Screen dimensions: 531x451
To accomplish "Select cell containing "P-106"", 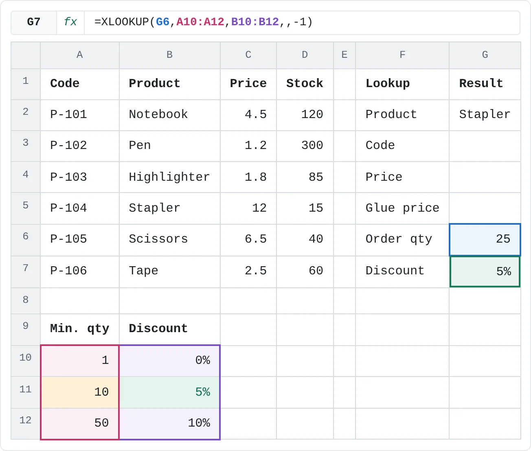I will (x=80, y=272).
